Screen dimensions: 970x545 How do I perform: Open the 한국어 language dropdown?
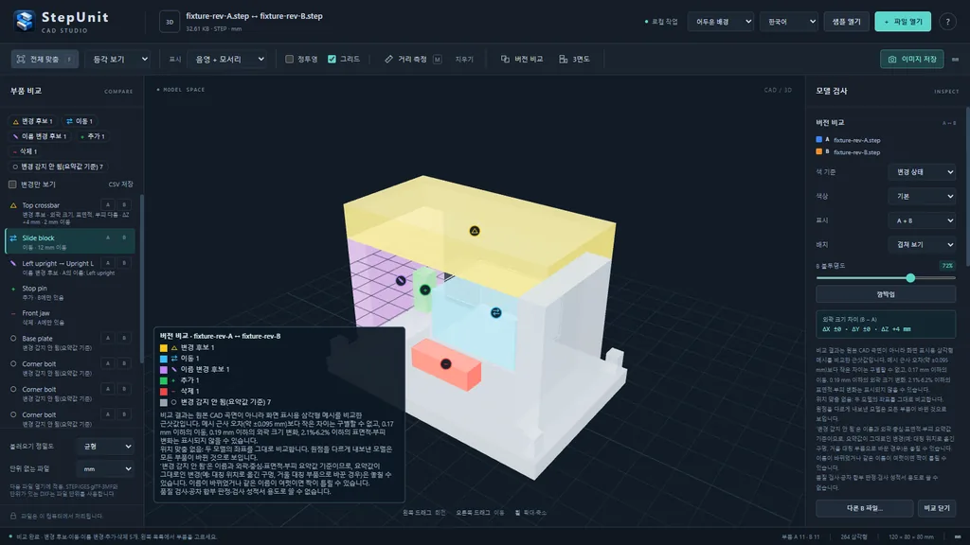point(789,22)
